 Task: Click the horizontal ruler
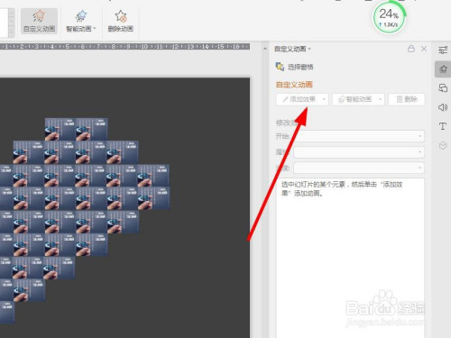124,47
